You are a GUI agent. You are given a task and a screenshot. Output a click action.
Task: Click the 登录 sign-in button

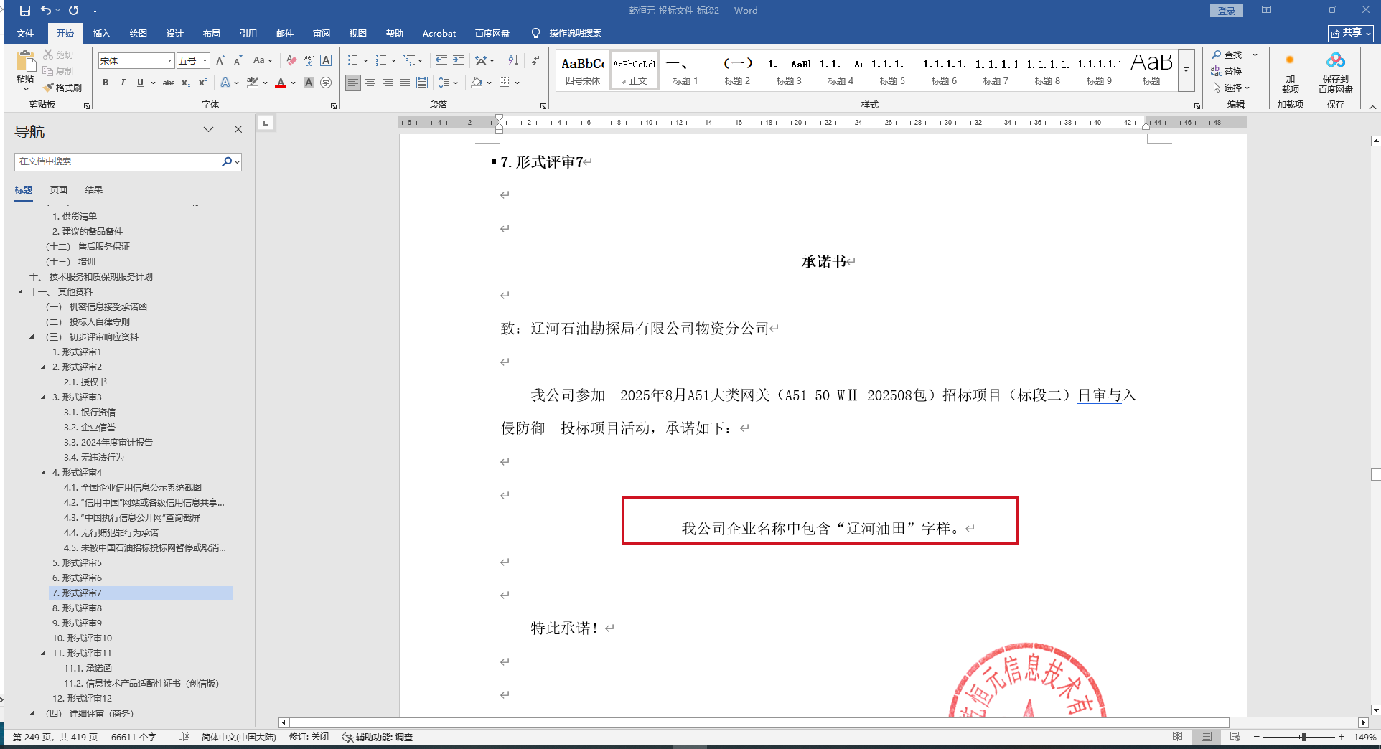pyautogui.click(x=1227, y=11)
